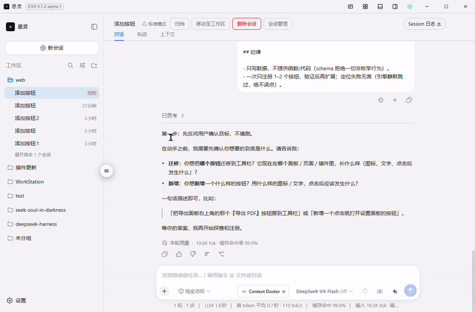The height and width of the screenshot is (312, 475).
Task: Add a new workspace folder icon
Action: 94,65
